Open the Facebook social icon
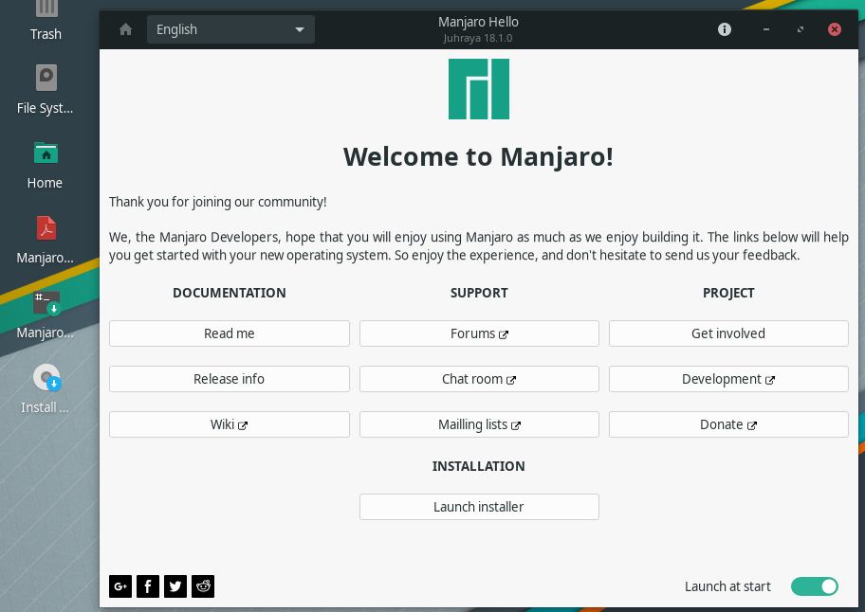The height and width of the screenshot is (612, 865). [148, 586]
